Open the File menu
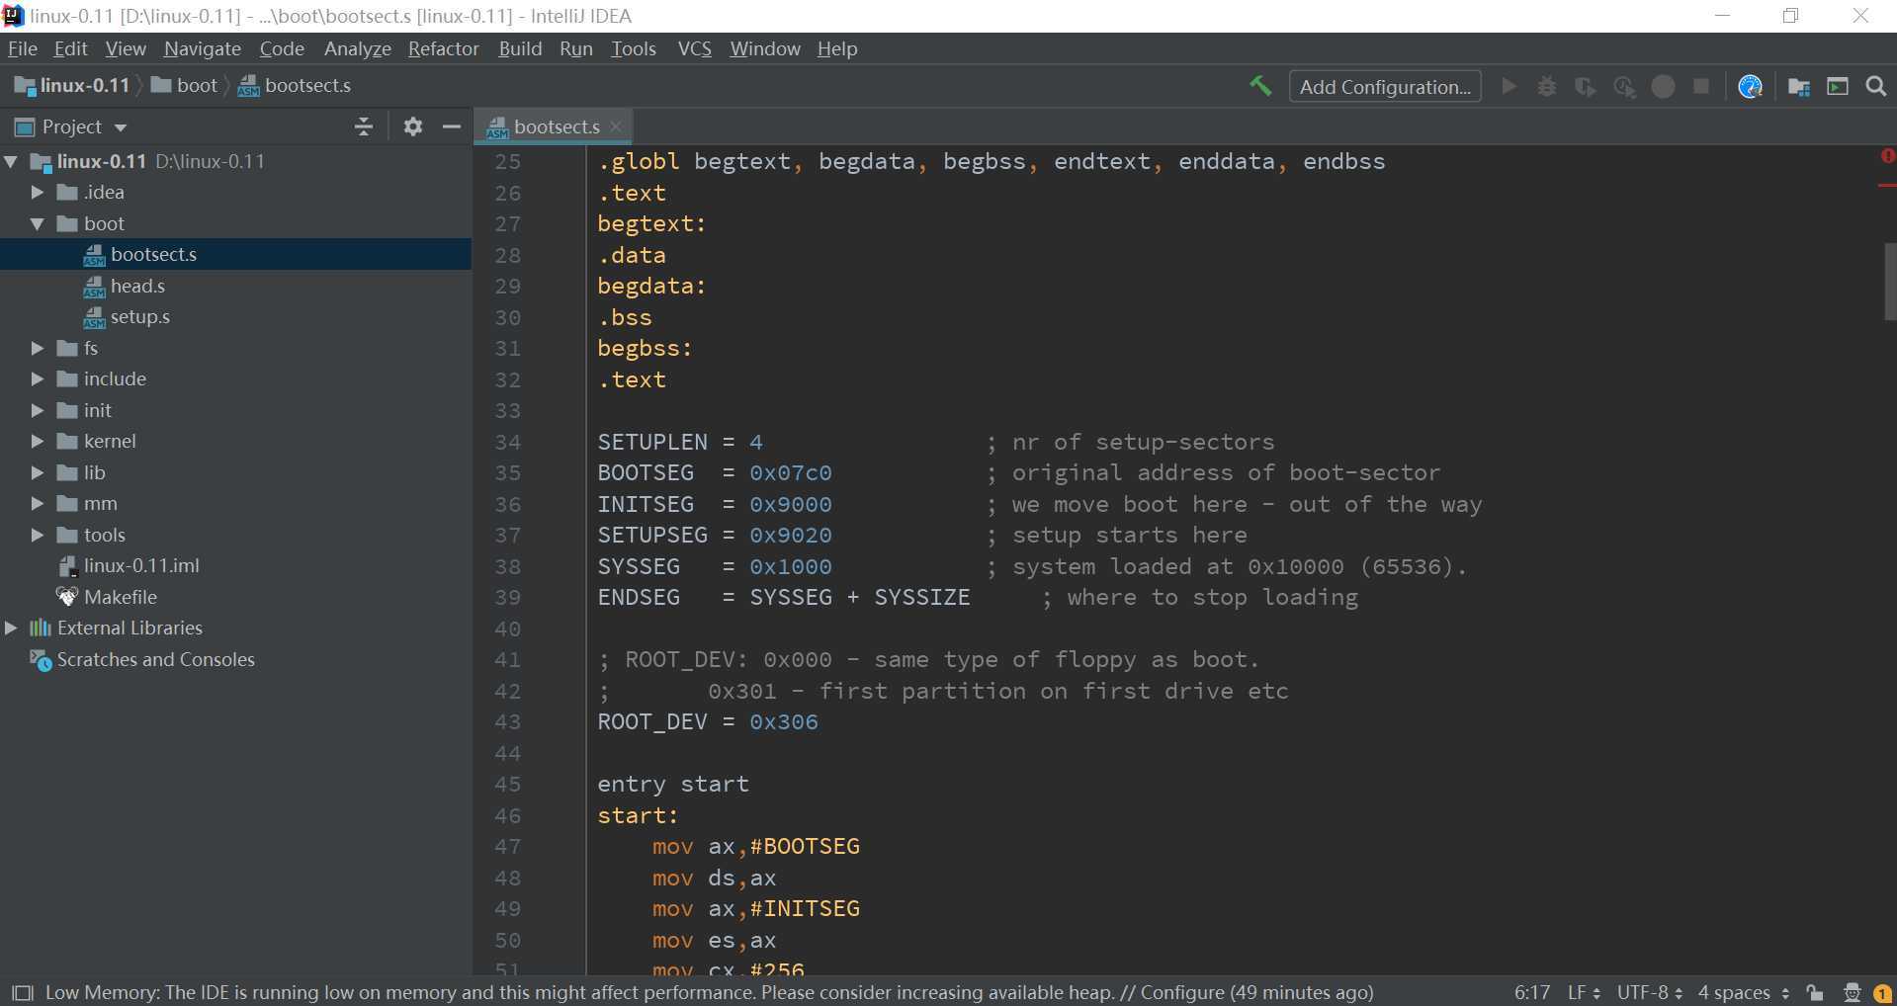The image size is (1897, 1006). coord(22,48)
